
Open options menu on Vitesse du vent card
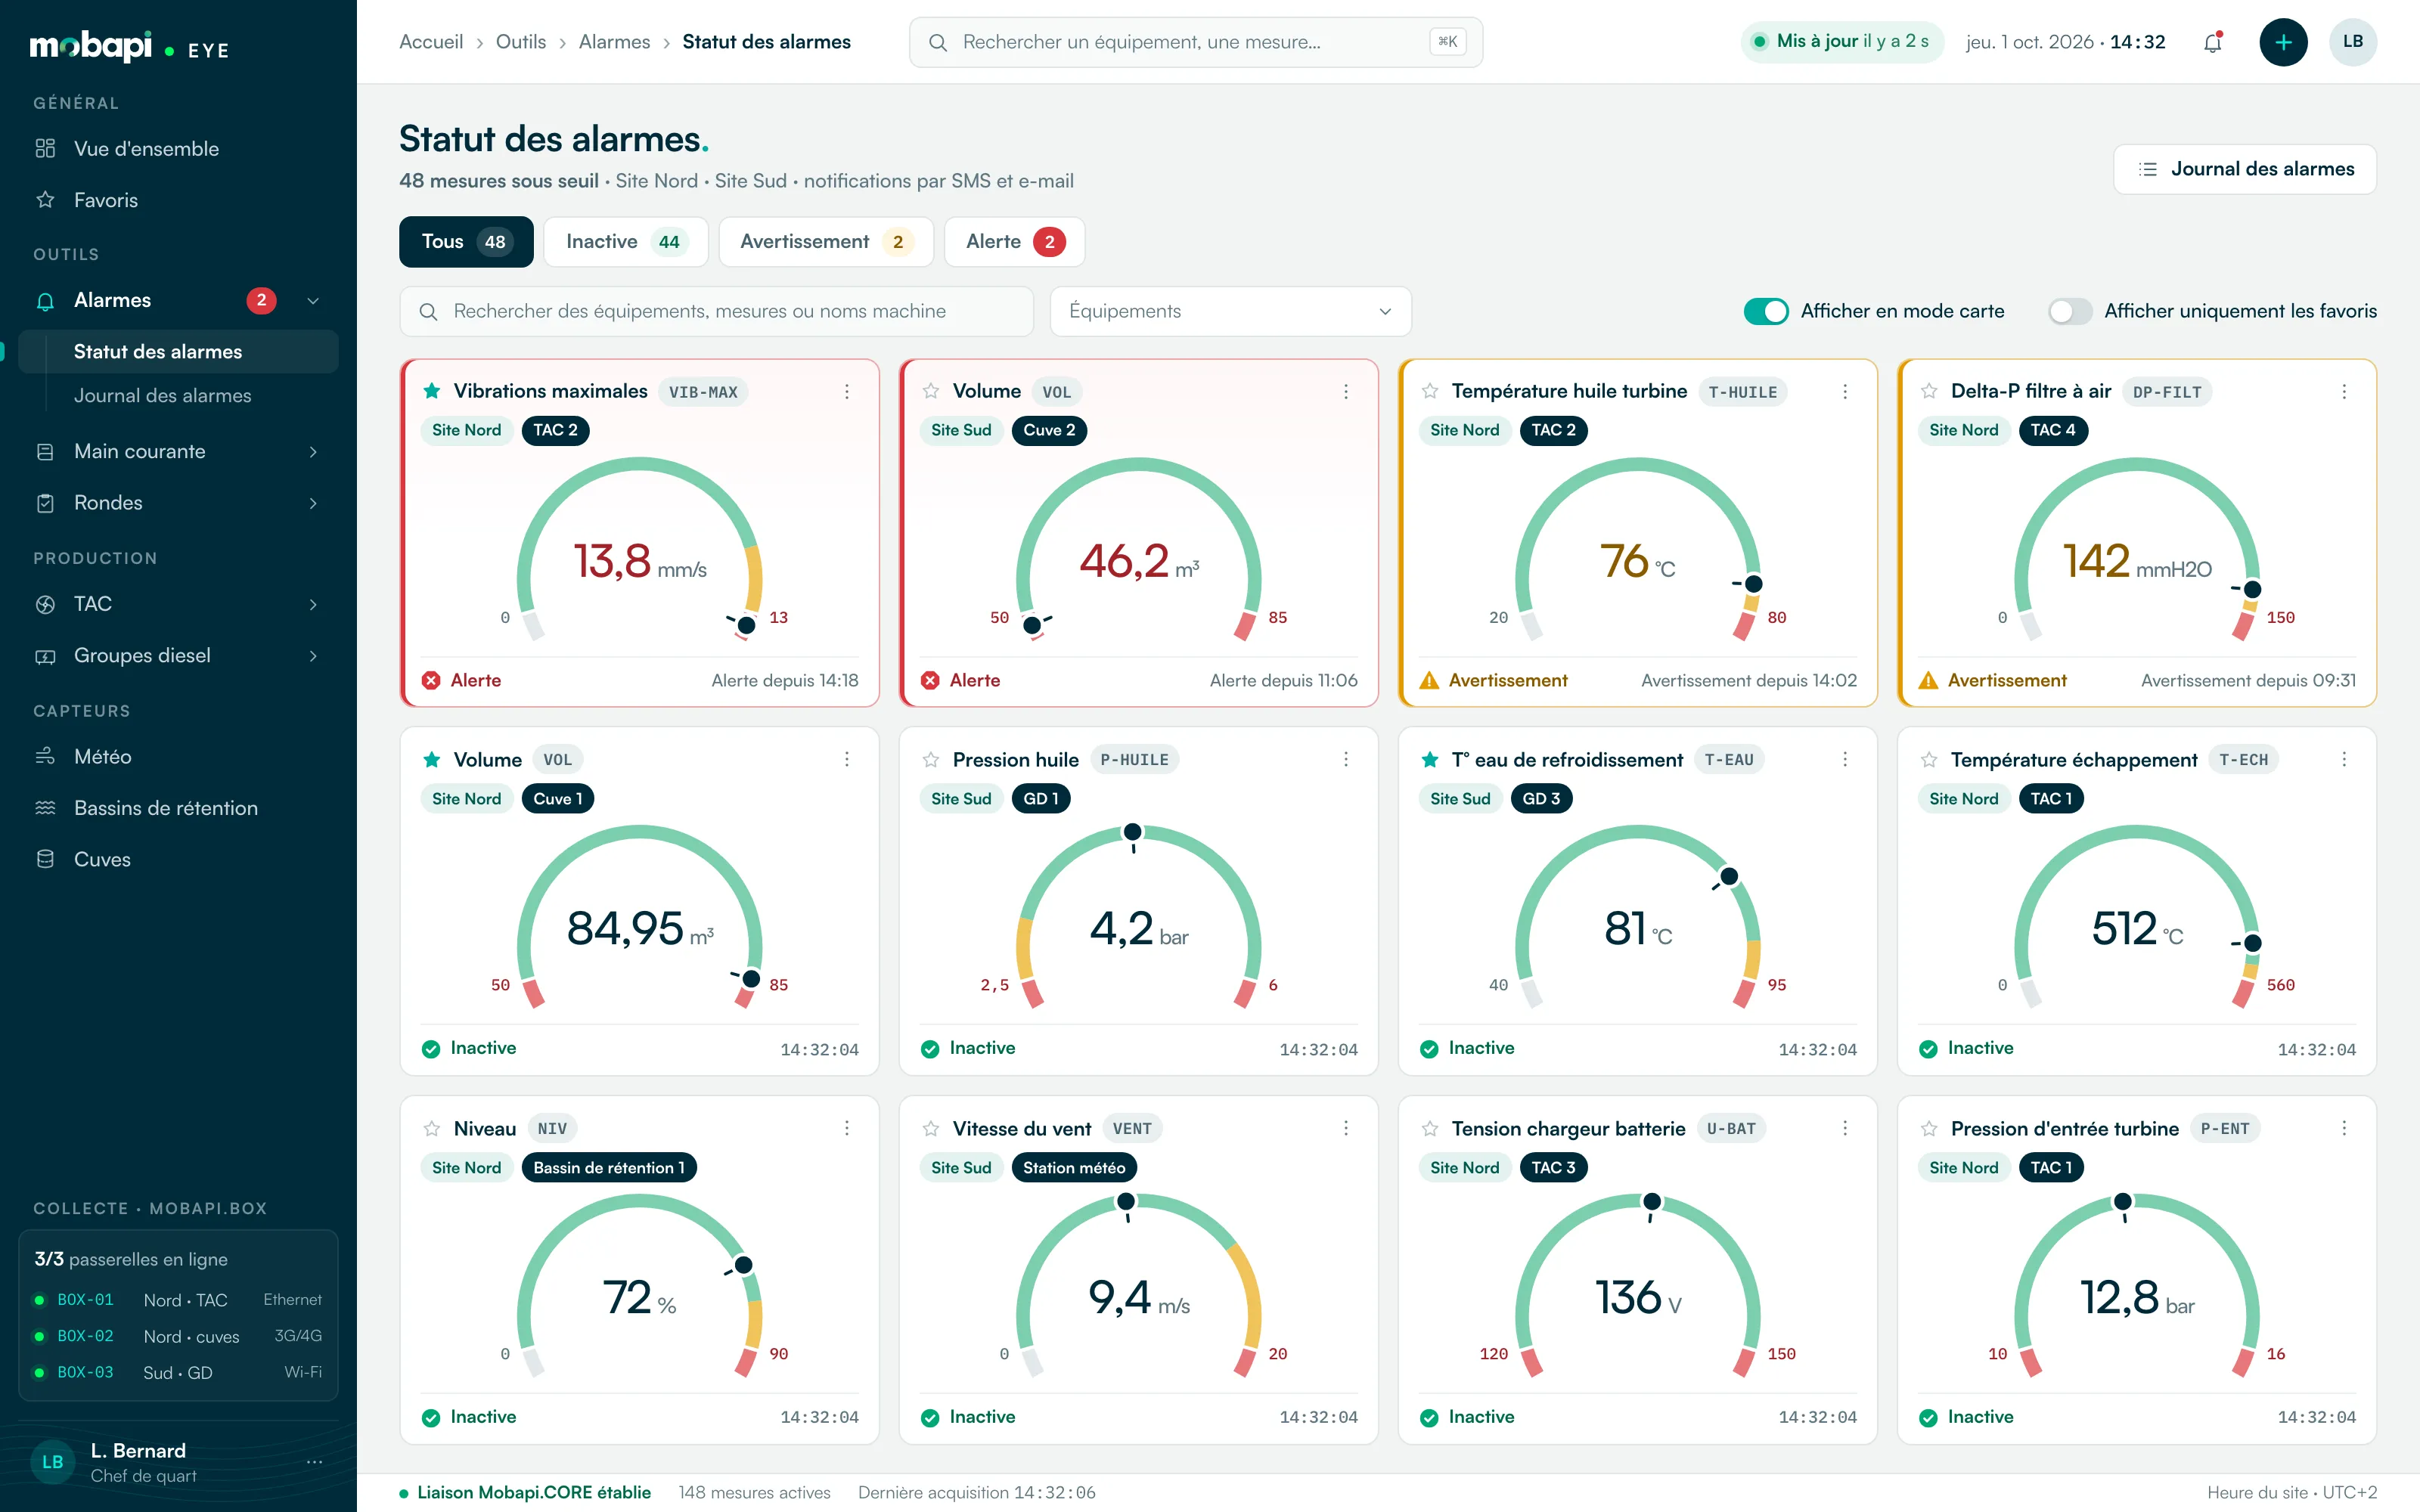(x=1346, y=1128)
